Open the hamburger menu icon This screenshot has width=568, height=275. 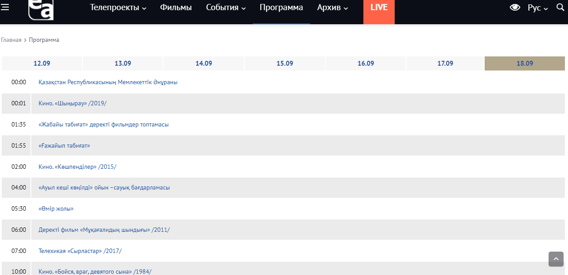coord(6,7)
